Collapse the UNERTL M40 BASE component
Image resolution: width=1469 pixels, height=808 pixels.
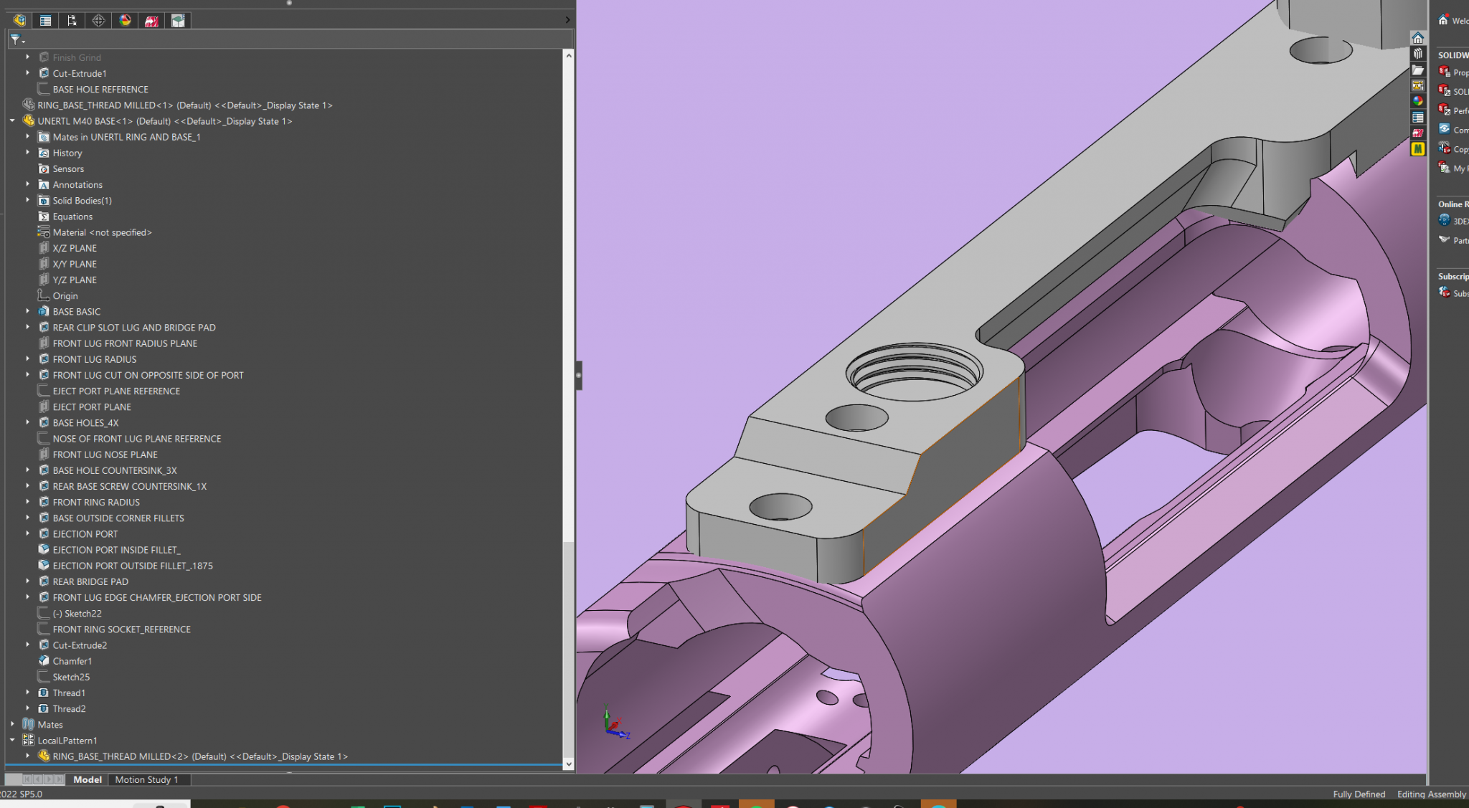pyautogui.click(x=12, y=121)
